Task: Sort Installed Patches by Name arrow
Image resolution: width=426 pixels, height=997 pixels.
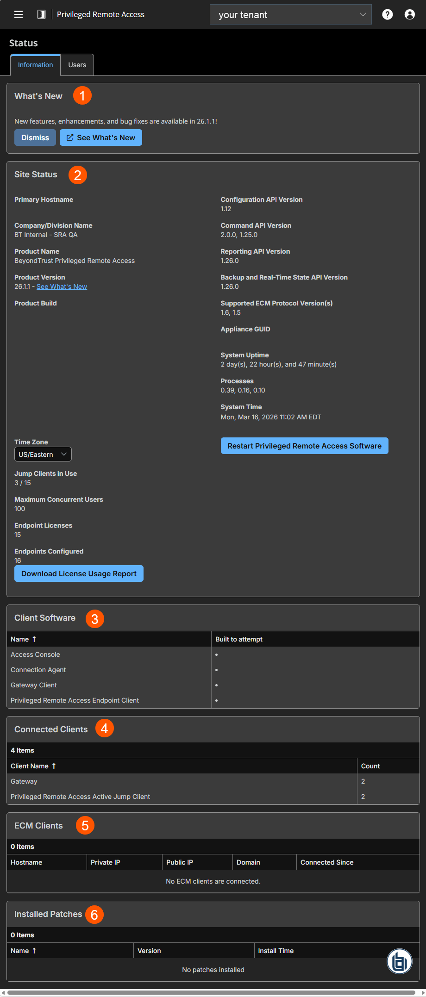Action: tap(34, 951)
